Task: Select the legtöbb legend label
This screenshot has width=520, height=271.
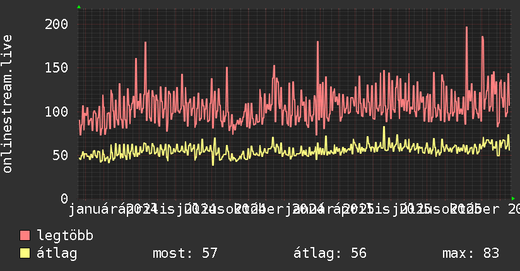Action: (x=65, y=235)
